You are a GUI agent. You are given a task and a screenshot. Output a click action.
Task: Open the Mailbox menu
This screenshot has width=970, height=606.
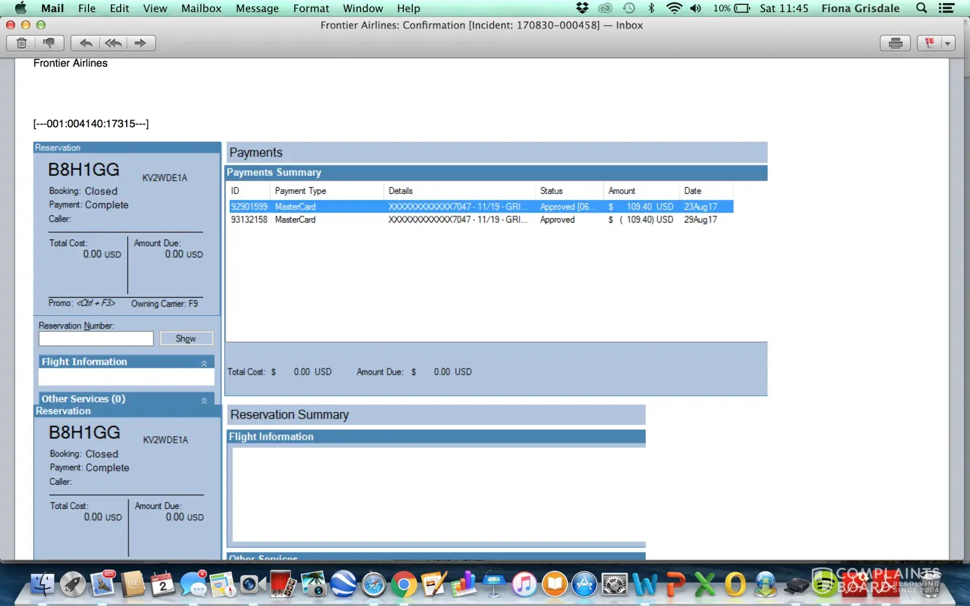(201, 8)
